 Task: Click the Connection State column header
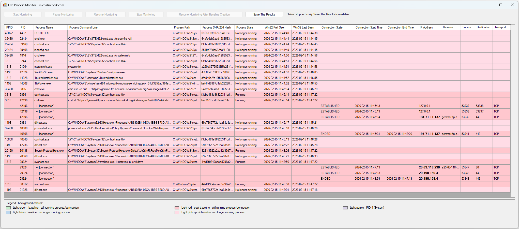coord(332,27)
